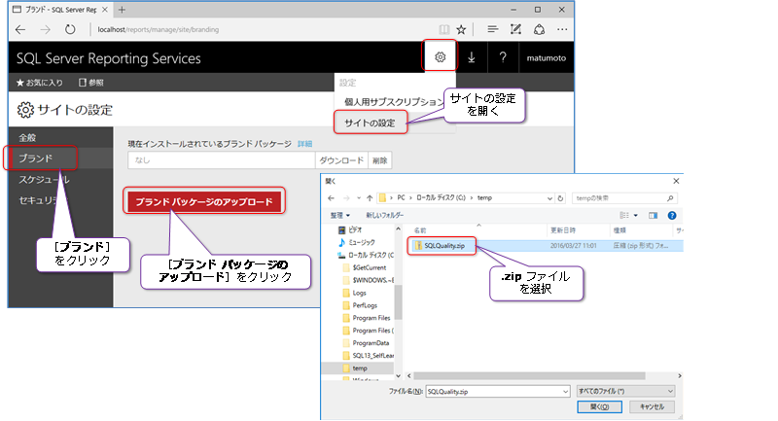The height and width of the screenshot is (421, 778).
Task: Open the browser more options ellipsis
Action: tap(562, 30)
